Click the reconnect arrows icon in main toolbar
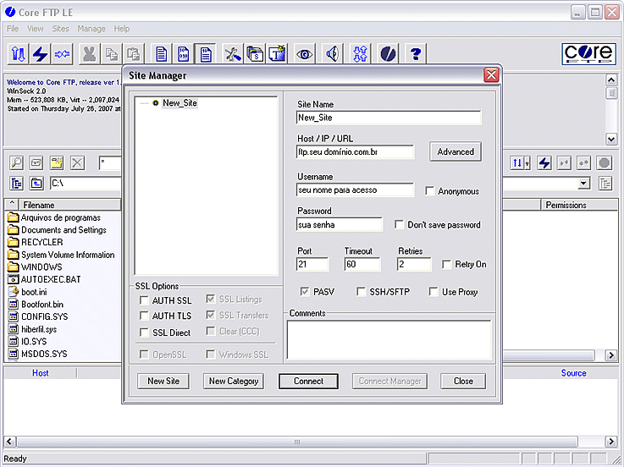The height and width of the screenshot is (467, 624). (x=62, y=53)
